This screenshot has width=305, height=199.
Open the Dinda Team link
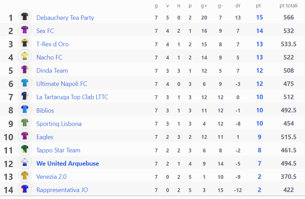point(52,71)
